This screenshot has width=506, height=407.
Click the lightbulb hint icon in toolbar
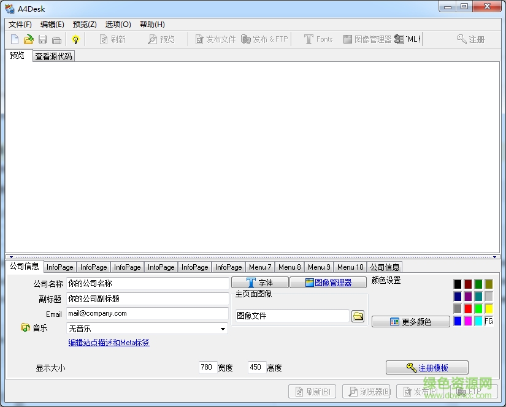[x=75, y=39]
